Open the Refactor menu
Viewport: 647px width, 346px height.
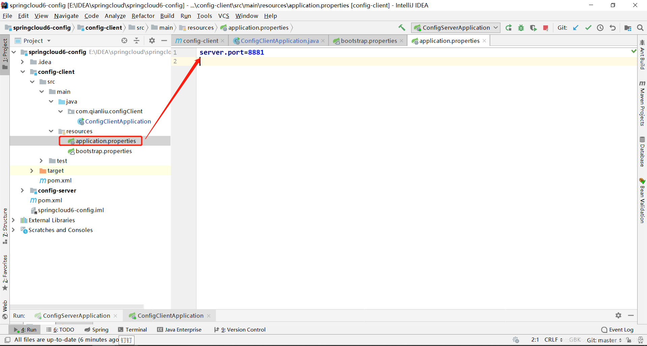click(x=143, y=16)
